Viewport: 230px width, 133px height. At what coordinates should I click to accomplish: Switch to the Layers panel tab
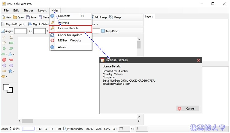point(149,17)
